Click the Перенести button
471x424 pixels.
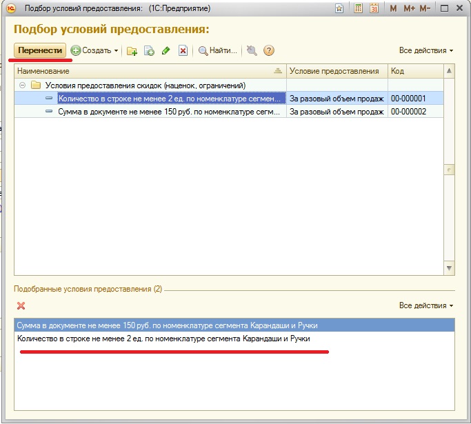(40, 50)
